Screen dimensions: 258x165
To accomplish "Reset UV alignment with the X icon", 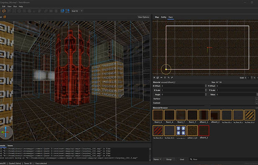I will pyautogui.click(x=154, y=77).
